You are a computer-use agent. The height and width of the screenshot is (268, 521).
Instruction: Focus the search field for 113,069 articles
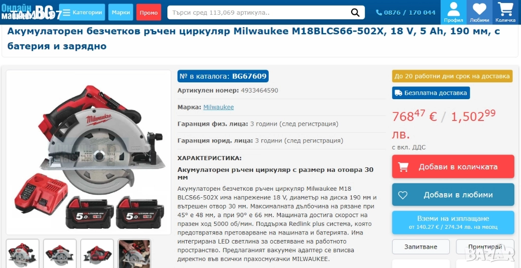coord(259,13)
